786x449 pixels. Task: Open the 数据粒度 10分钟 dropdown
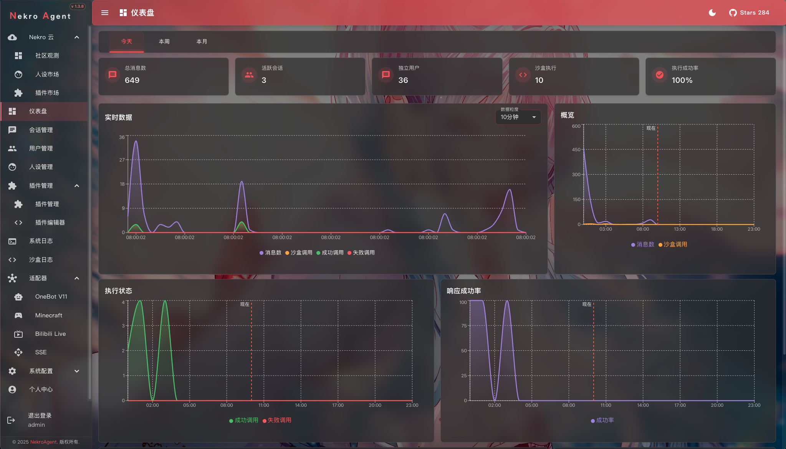pos(518,117)
